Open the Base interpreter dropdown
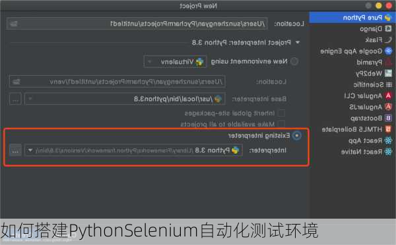396x245 pixels. pyautogui.click(x=125, y=99)
